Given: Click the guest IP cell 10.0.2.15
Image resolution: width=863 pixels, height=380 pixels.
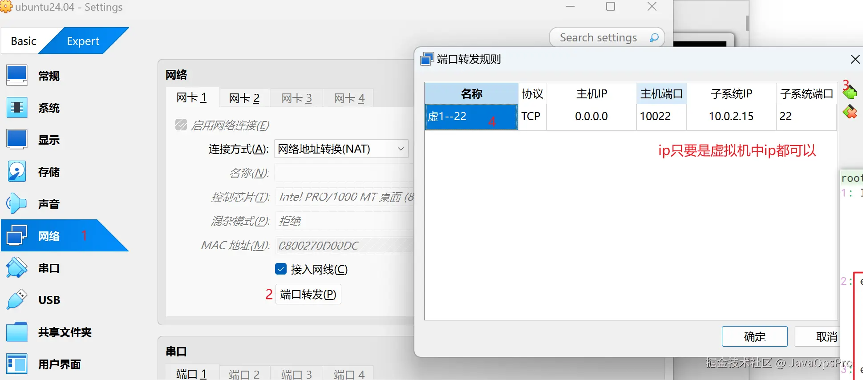Looking at the screenshot, I should point(731,117).
